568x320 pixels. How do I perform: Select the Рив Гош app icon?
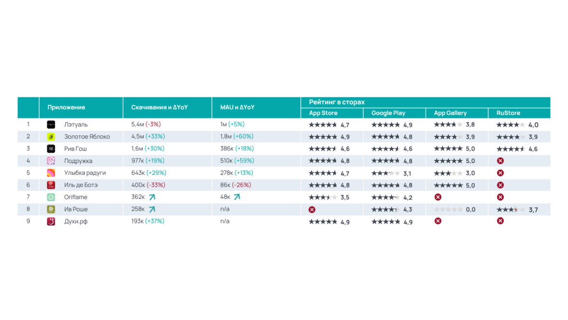coord(51,149)
